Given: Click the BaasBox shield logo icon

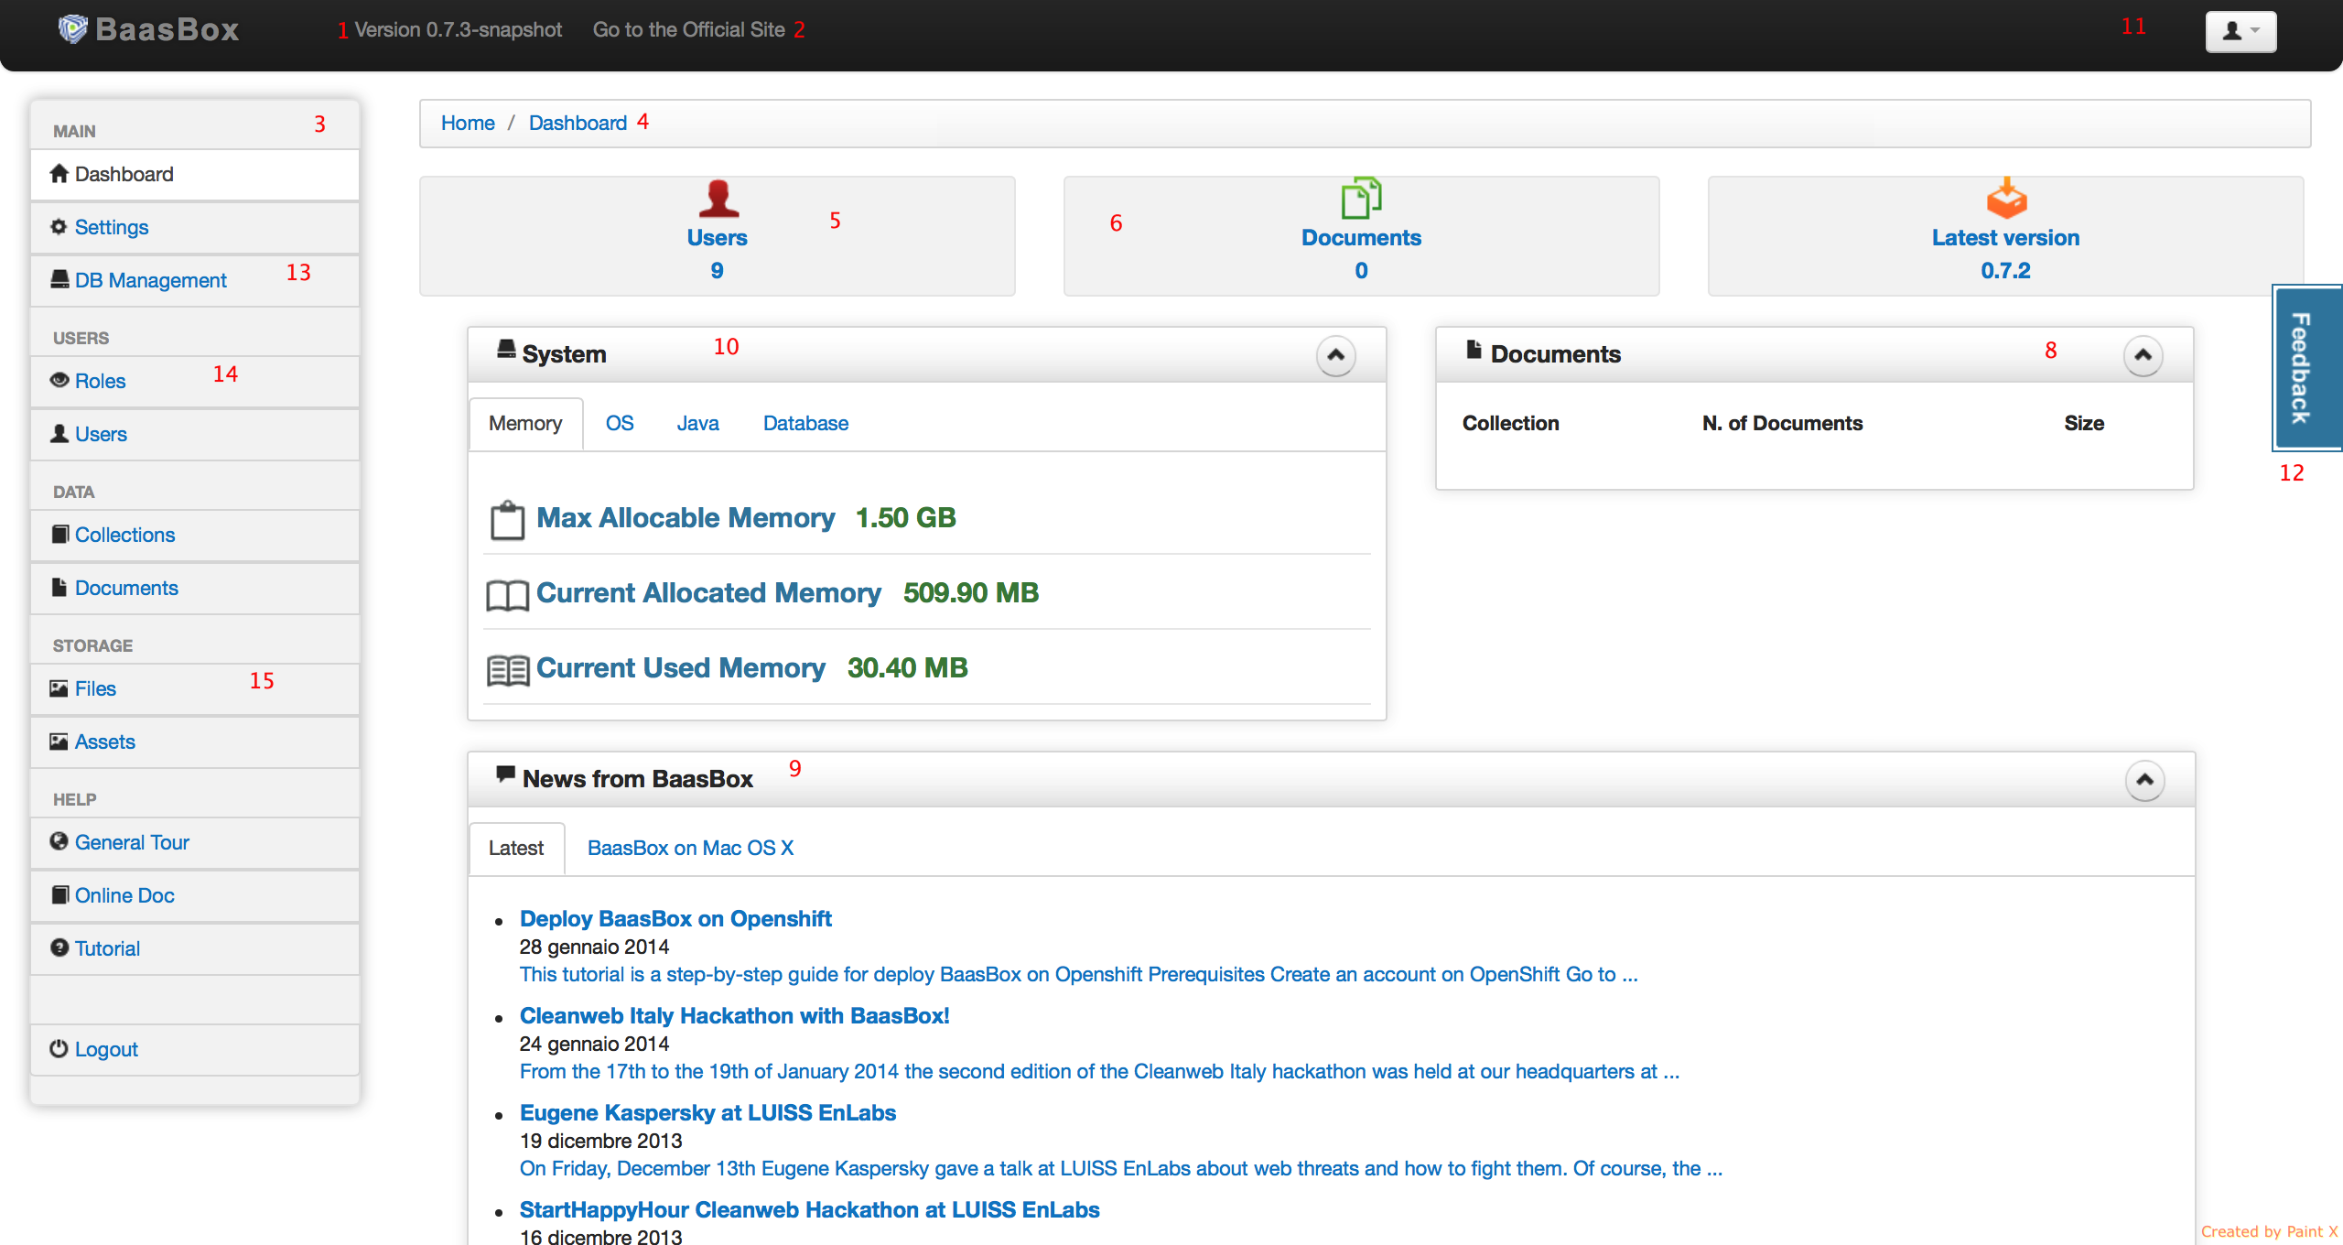Looking at the screenshot, I should pyautogui.click(x=72, y=29).
